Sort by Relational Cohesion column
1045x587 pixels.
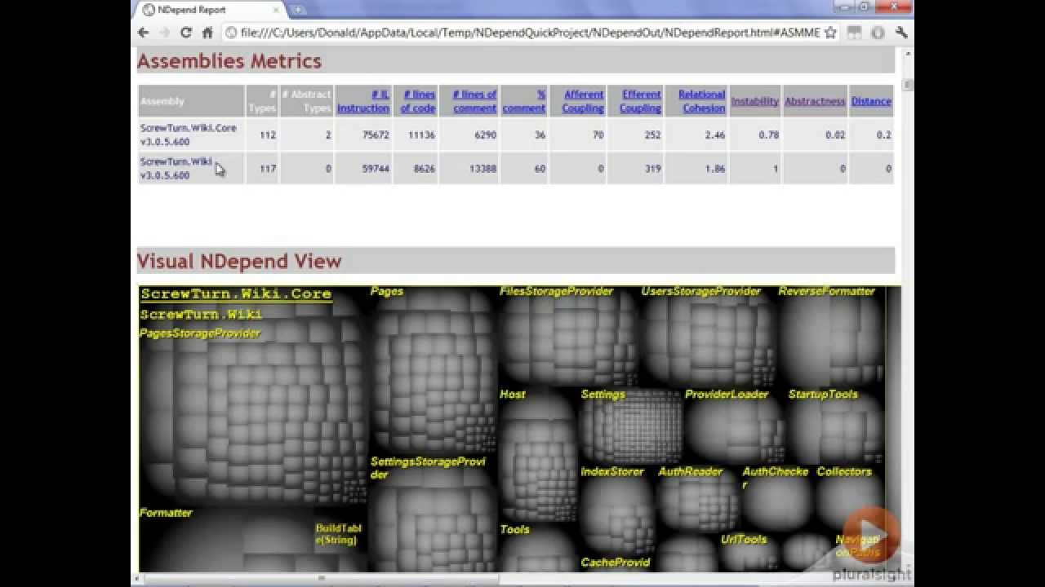[701, 101]
